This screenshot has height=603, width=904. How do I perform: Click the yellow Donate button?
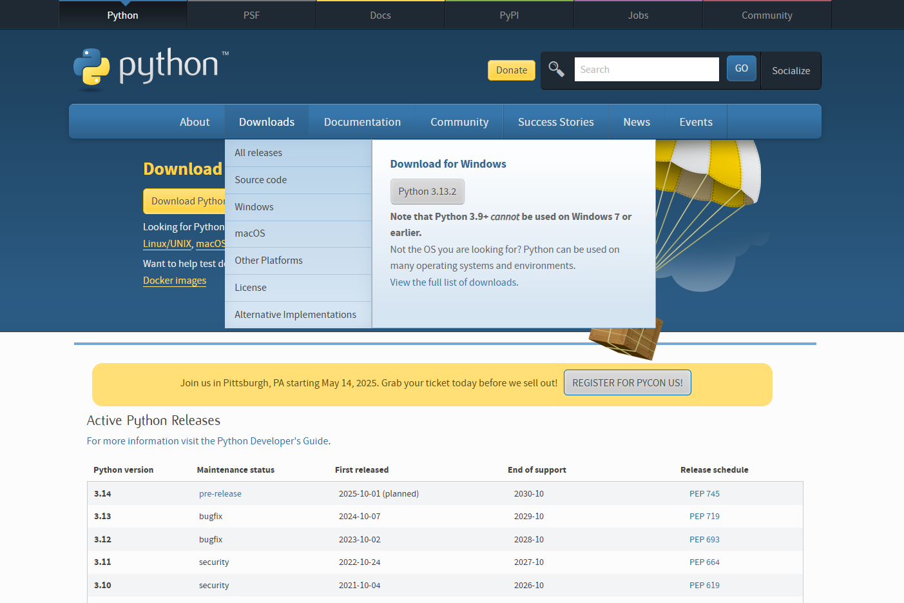point(512,70)
